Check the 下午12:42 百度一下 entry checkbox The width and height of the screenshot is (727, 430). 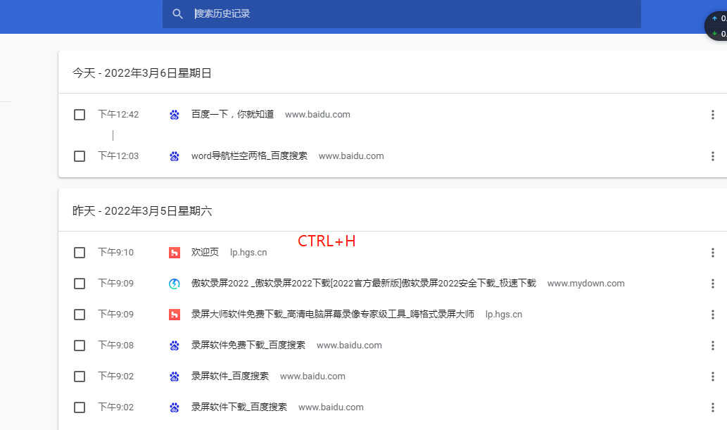point(80,115)
